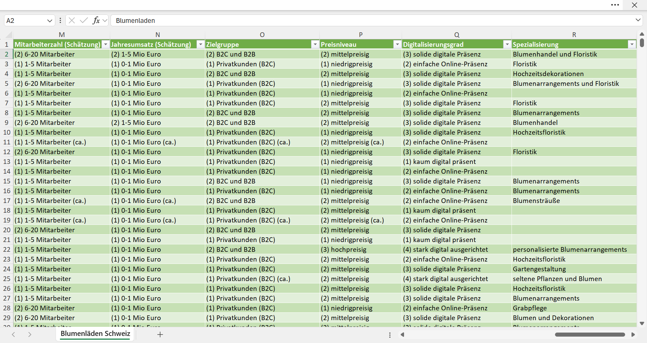Select row 29 header
The height and width of the screenshot is (343, 647).
pyautogui.click(x=6, y=318)
